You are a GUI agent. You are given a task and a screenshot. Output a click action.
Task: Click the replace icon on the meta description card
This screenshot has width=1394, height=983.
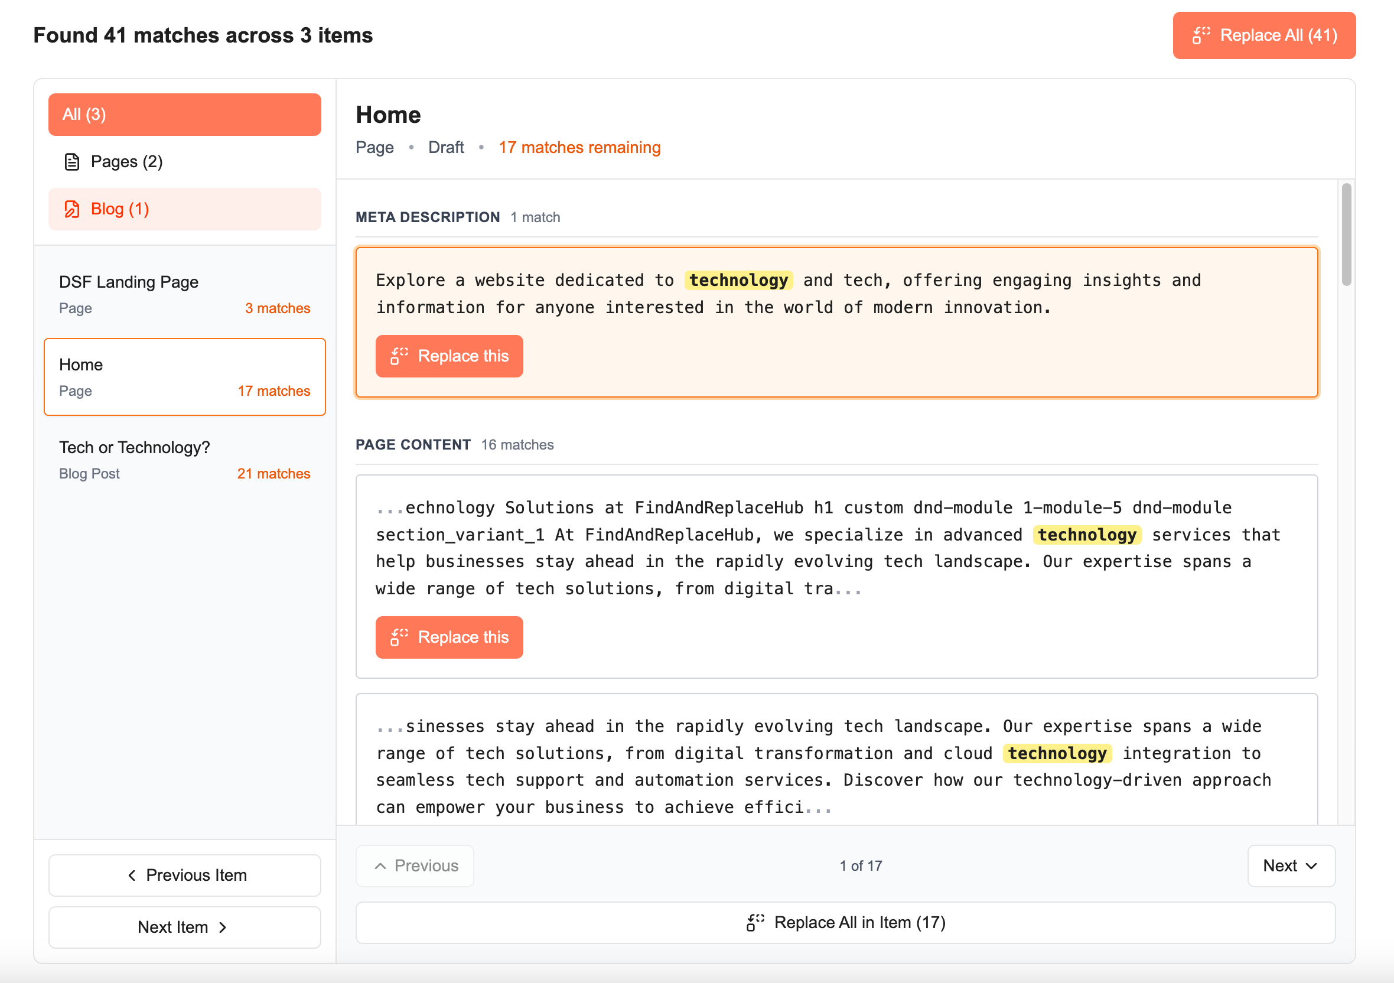click(398, 356)
